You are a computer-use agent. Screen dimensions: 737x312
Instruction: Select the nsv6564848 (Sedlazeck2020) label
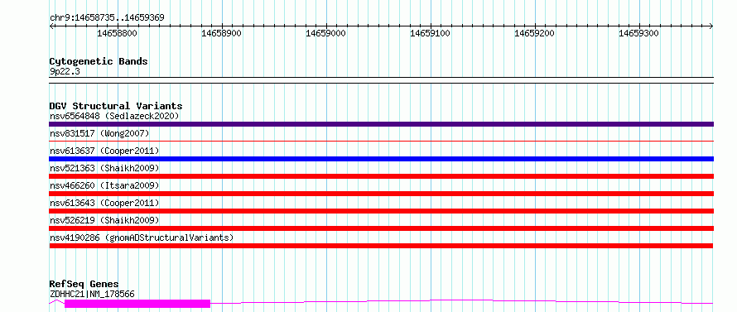pyautogui.click(x=114, y=116)
